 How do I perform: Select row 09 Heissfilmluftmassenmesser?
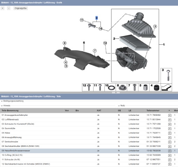click(89, 151)
